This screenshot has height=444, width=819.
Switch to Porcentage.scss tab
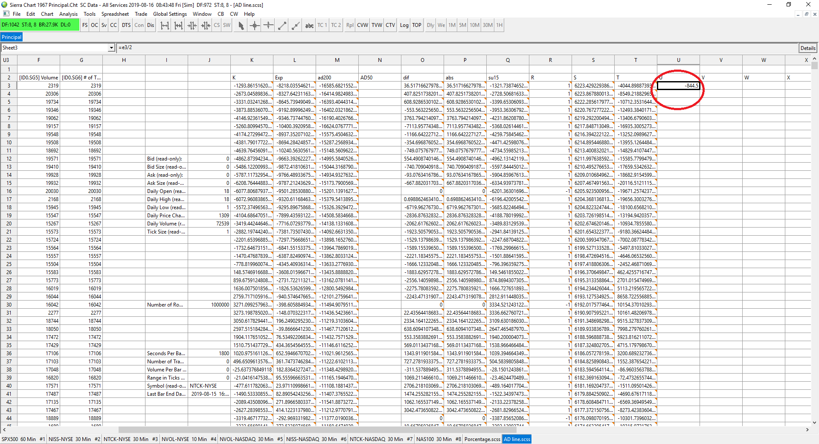[482, 439]
